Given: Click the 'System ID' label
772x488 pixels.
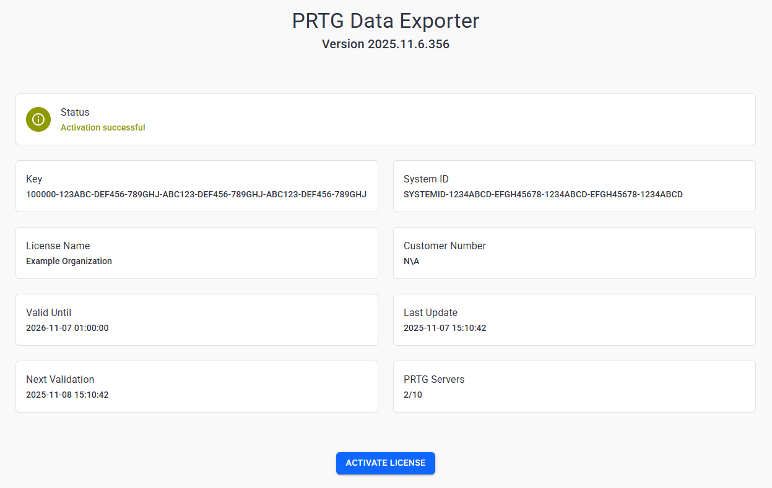Looking at the screenshot, I should pos(426,179).
